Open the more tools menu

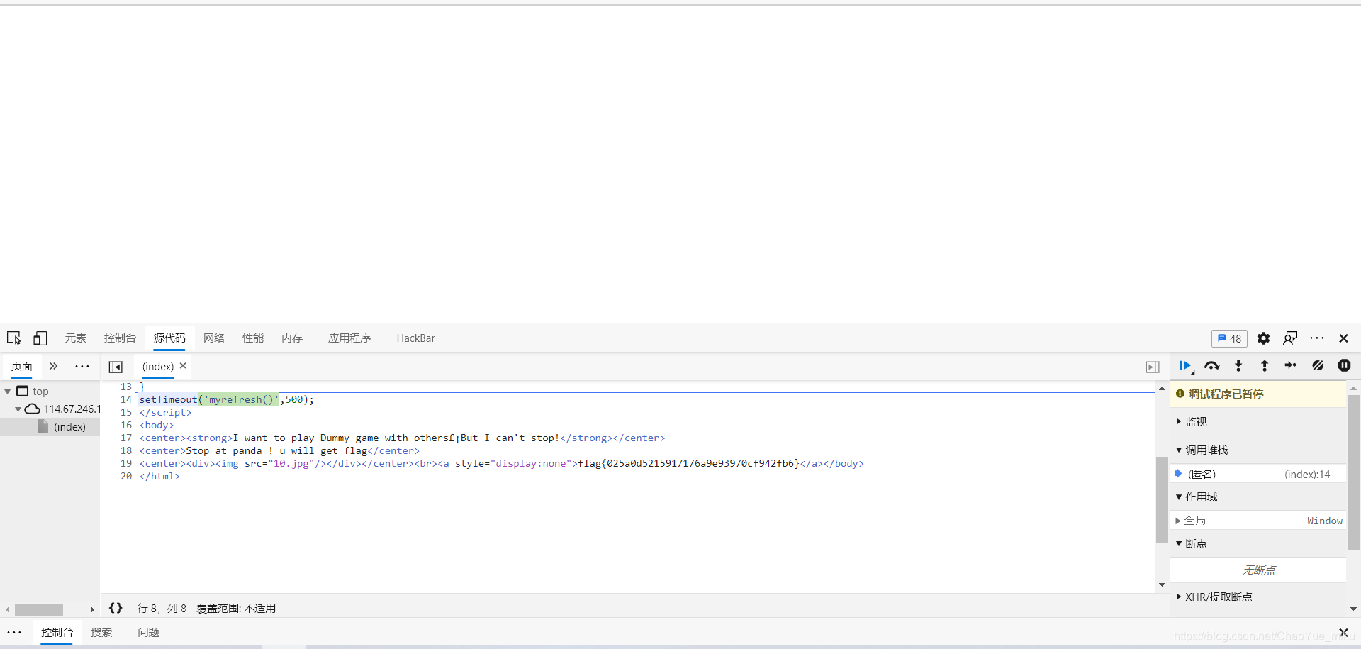pos(1317,338)
